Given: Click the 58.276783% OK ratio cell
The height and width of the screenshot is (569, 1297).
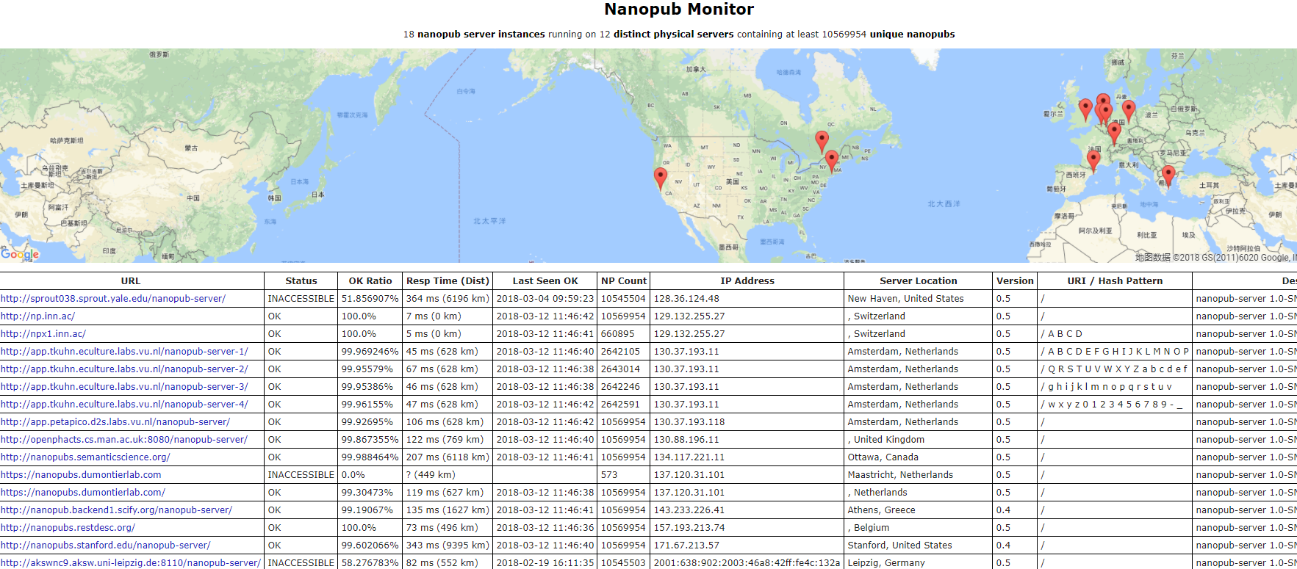Looking at the screenshot, I should click(370, 562).
